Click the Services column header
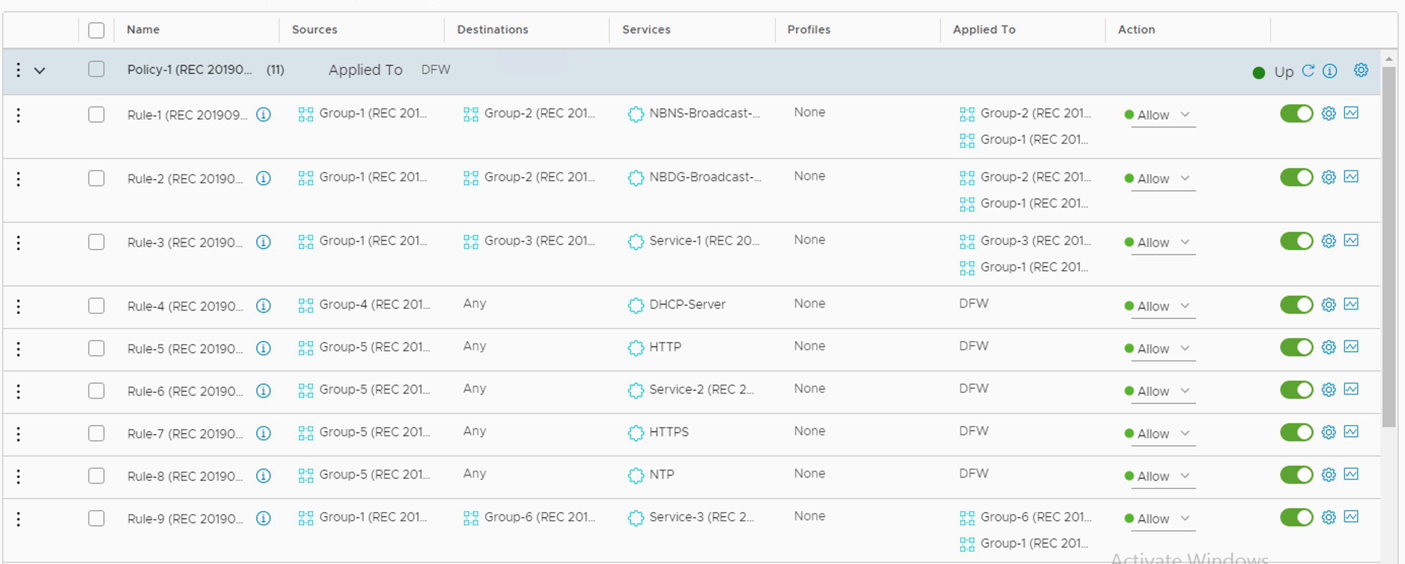 pos(646,30)
